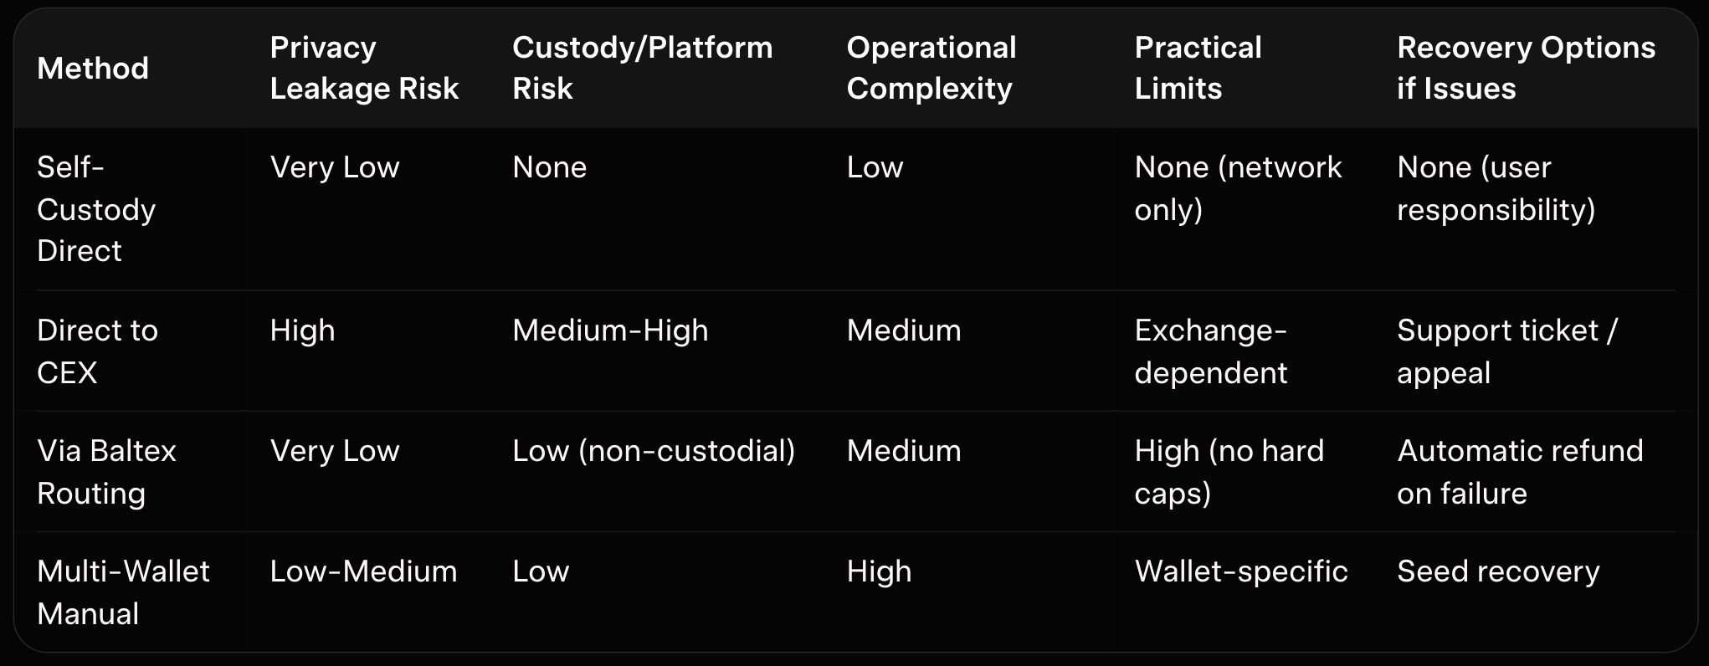This screenshot has width=1709, height=666.
Task: Click the "Direct to CEX" method cell
Action: (97, 351)
